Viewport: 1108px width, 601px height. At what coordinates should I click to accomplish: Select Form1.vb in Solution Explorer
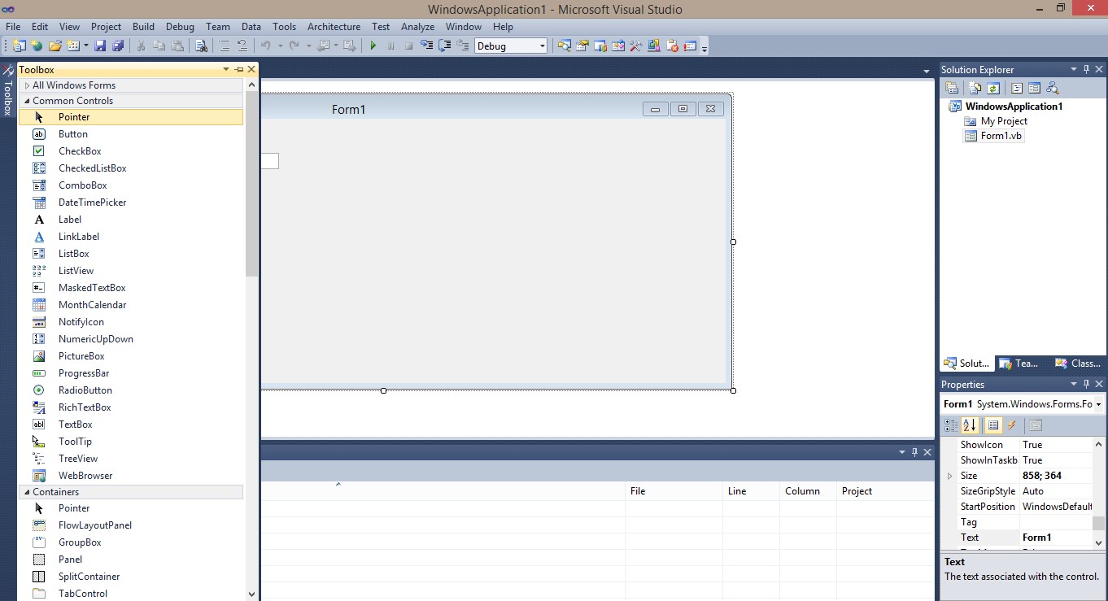(x=1000, y=136)
